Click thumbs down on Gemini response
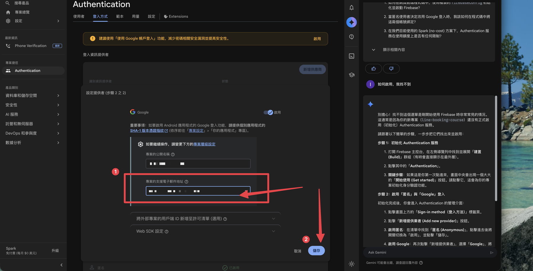 391,69
